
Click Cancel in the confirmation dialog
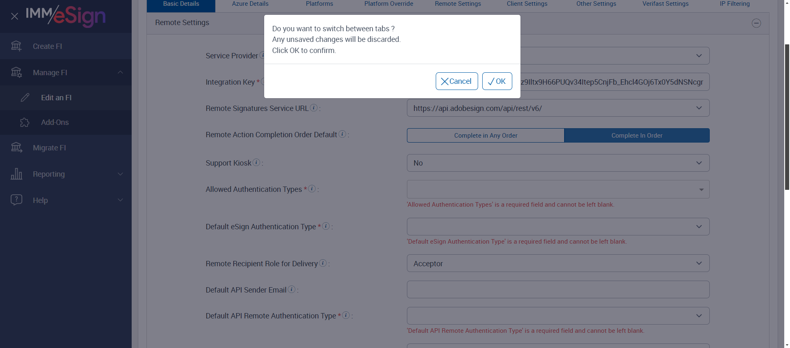456,81
